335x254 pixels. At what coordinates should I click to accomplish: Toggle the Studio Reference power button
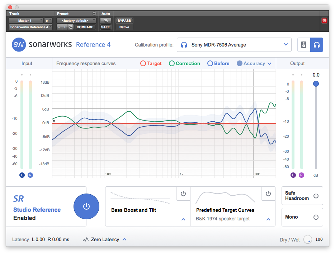86,206
